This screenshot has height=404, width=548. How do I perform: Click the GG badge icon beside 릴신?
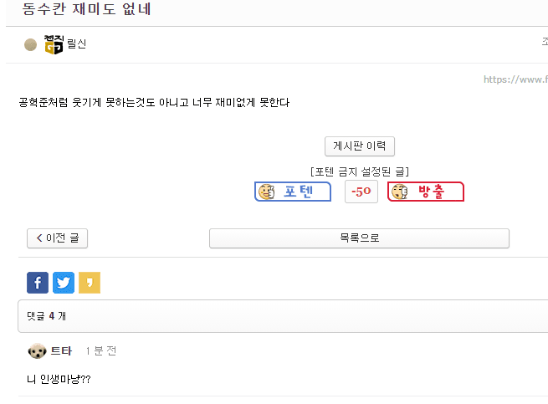(x=54, y=44)
